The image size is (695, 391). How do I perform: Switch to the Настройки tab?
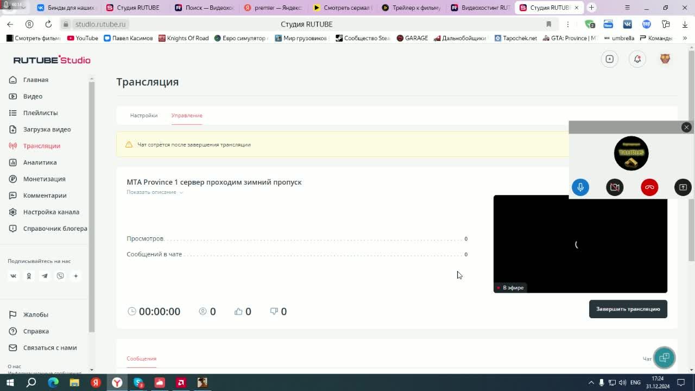144,116
